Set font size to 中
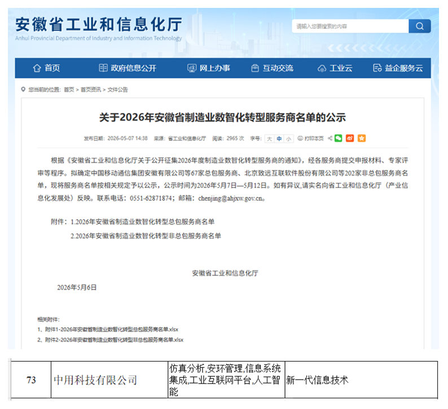 pos(279,139)
